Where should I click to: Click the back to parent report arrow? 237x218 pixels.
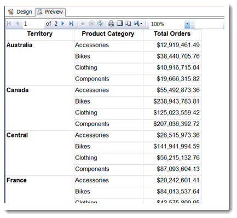[83, 24]
